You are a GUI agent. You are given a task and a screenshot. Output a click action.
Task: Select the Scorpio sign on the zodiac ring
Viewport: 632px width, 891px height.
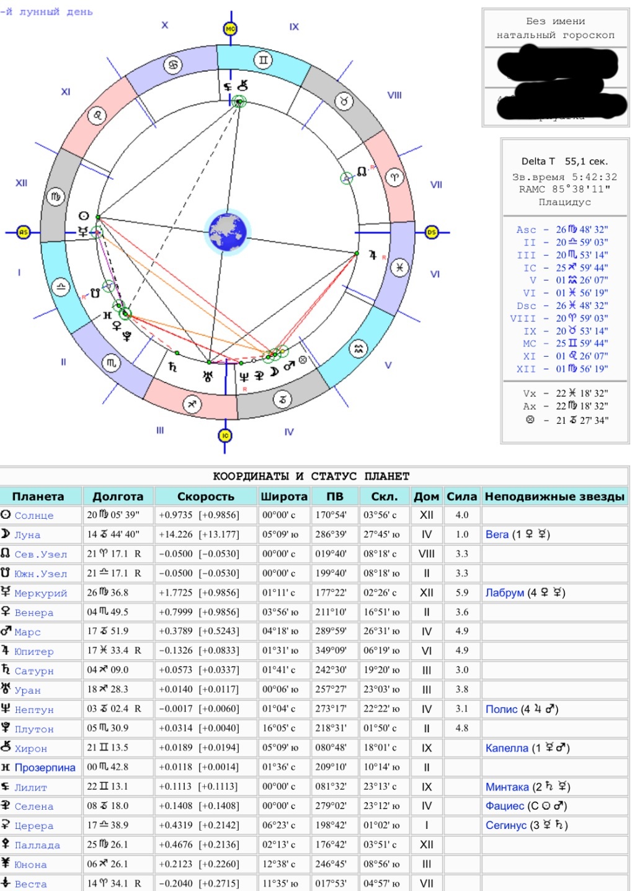pyautogui.click(x=111, y=362)
